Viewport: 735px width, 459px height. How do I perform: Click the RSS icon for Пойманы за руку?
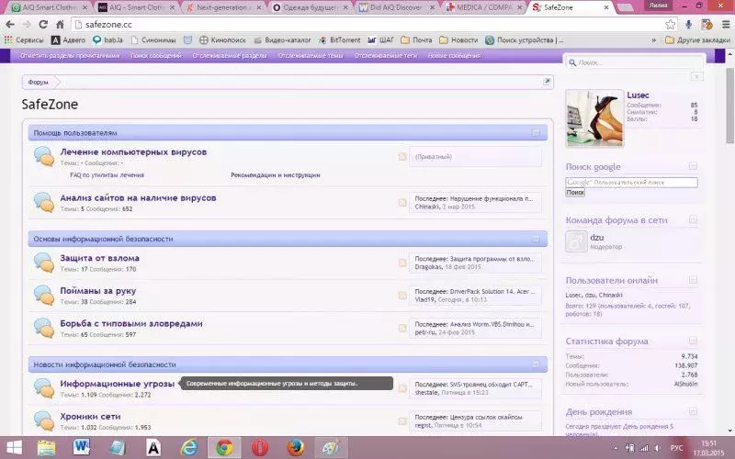click(x=402, y=295)
